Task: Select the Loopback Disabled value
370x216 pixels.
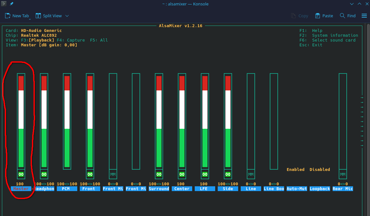Action: pyautogui.click(x=320, y=169)
